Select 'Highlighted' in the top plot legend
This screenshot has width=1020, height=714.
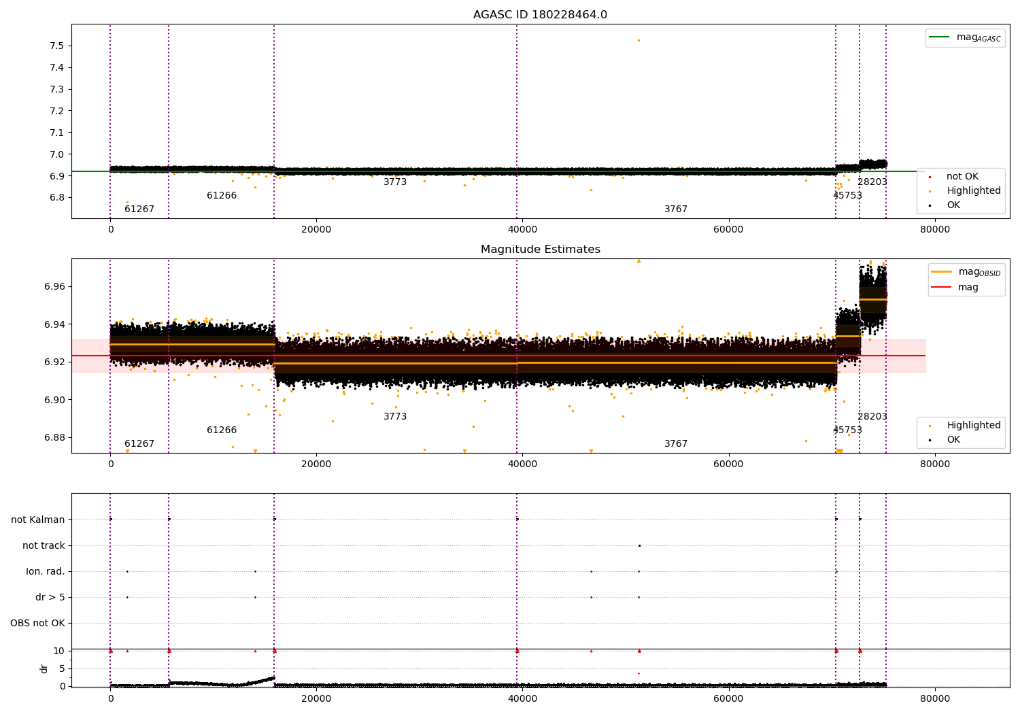point(974,191)
